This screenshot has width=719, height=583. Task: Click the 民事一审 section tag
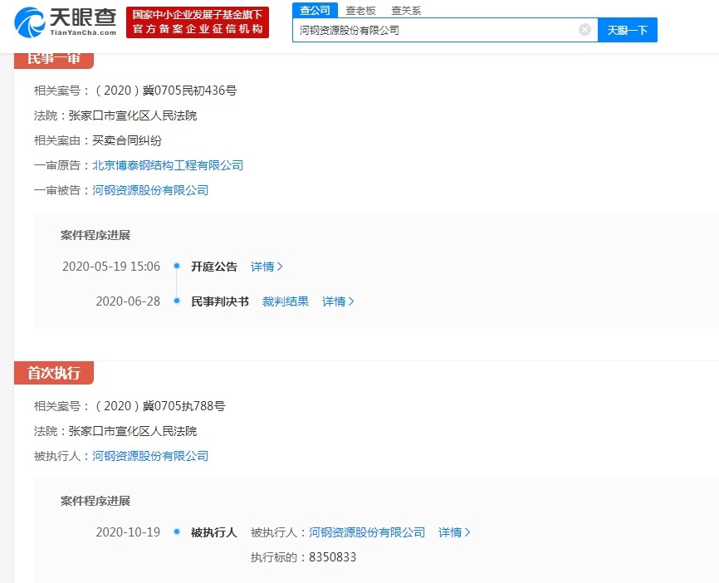(54, 60)
